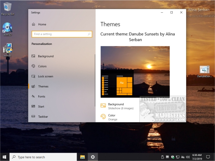Viewport: 215px width, 161px height.
Task: Open the clock showing 6:38 AM
Action: coord(197,157)
